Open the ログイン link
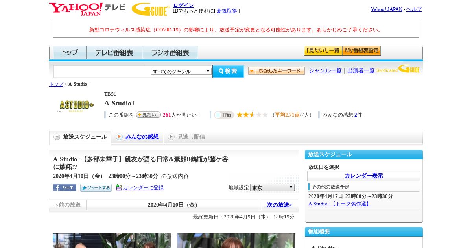Viewport: 472px width, 248px height. click(183, 5)
